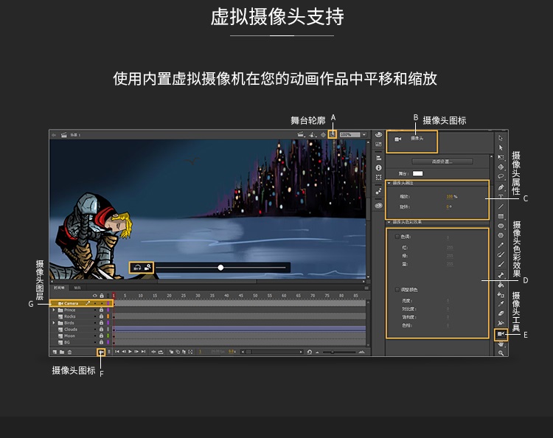Image resolution: width=553 pixels, height=438 pixels.
Task: Open the edit symbols dropdown
Action: [x=313, y=134]
